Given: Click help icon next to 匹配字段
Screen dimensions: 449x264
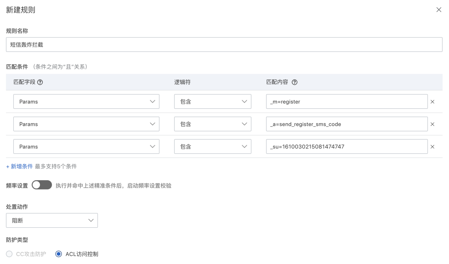Looking at the screenshot, I should (40, 82).
